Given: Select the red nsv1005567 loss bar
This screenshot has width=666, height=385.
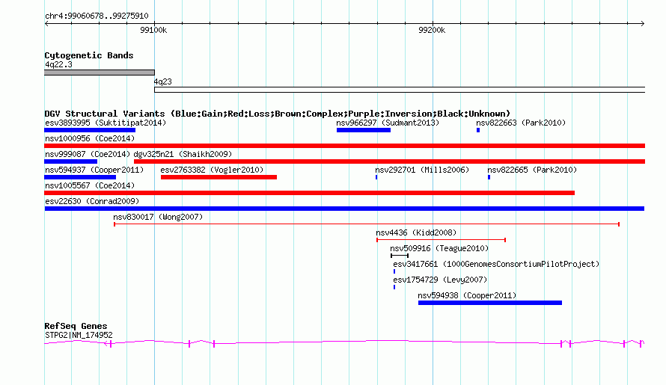Looking at the screenshot, I should (310, 193).
